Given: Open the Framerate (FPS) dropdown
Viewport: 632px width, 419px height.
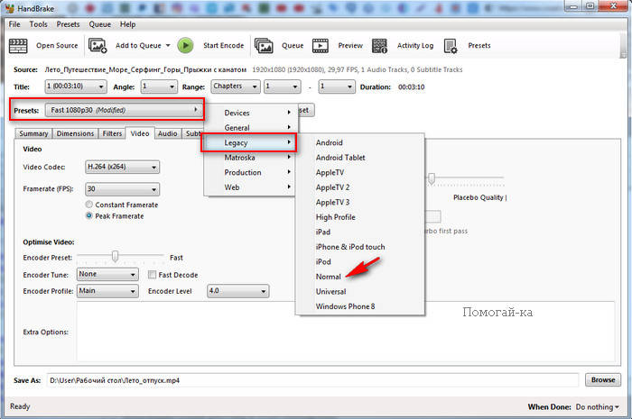Looking at the screenshot, I should (122, 189).
